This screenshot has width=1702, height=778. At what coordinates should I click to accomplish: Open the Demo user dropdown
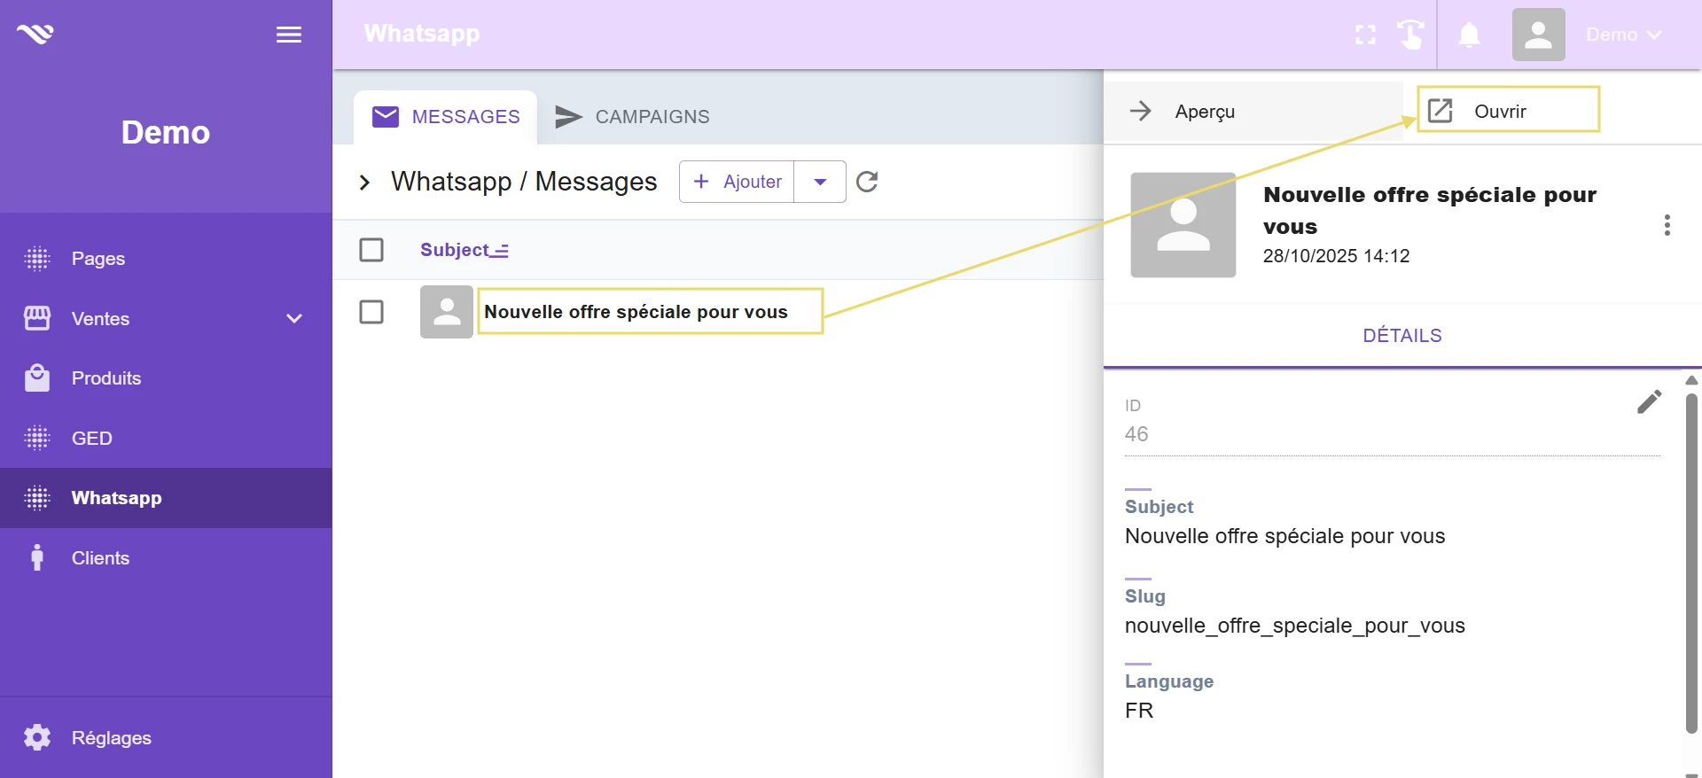[x=1624, y=35]
